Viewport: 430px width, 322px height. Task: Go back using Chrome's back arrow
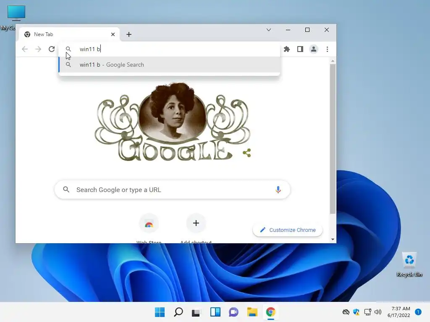25,49
